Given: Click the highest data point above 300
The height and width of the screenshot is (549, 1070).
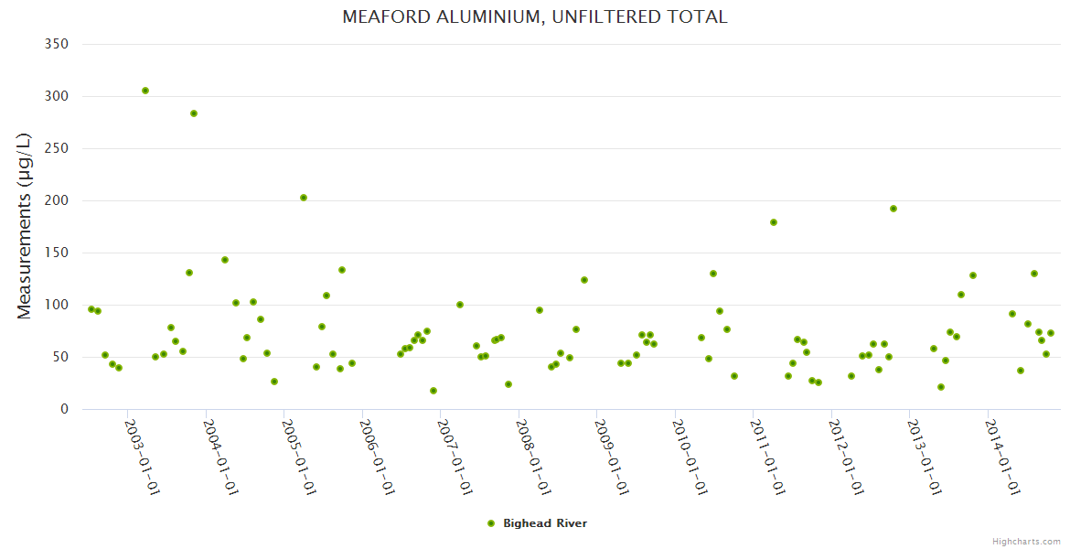Looking at the screenshot, I should coord(145,91).
